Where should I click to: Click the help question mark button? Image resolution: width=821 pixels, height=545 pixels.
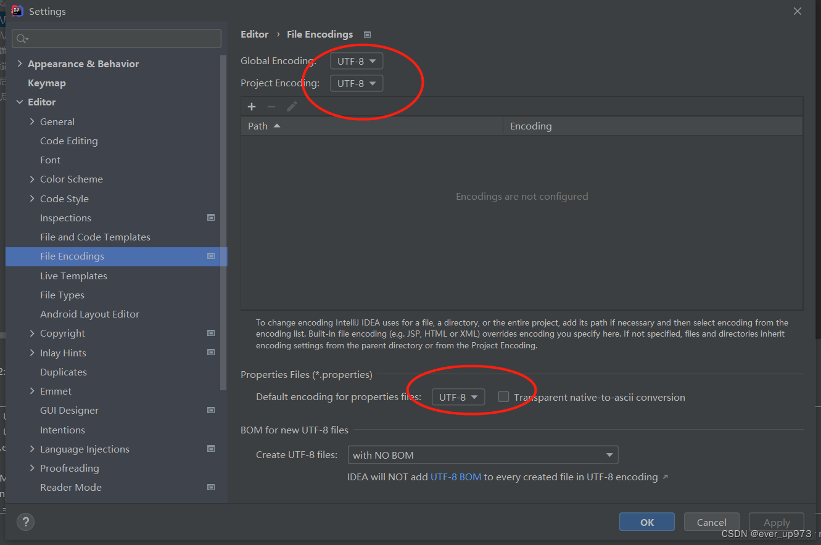pos(25,522)
